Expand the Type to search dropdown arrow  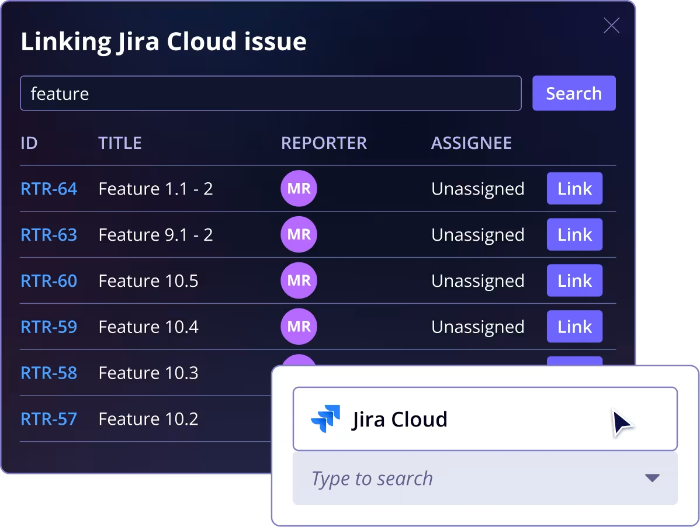pos(652,478)
